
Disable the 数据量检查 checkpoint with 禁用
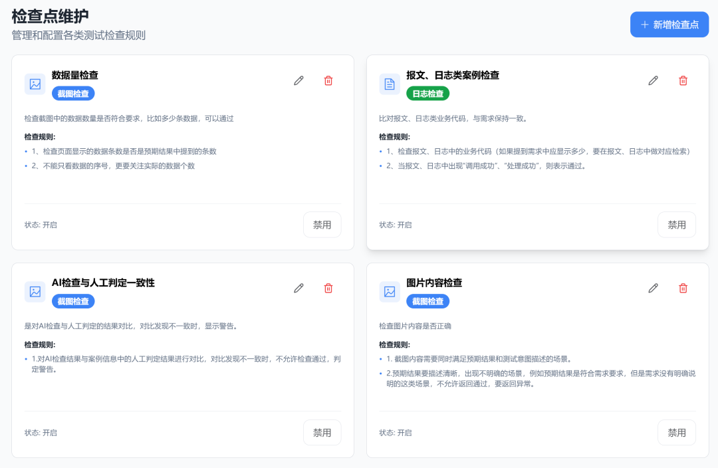pyautogui.click(x=322, y=225)
